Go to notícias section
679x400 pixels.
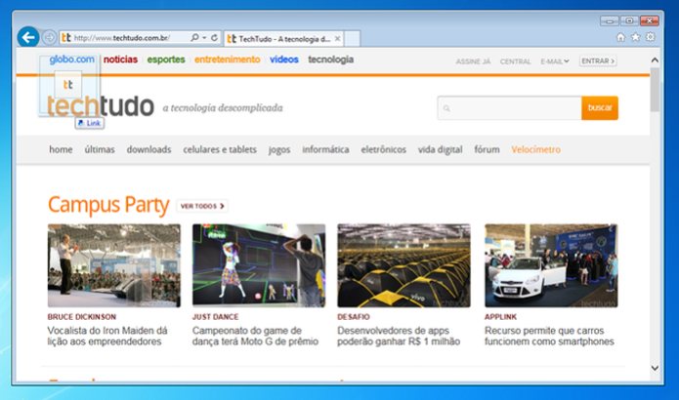click(120, 60)
